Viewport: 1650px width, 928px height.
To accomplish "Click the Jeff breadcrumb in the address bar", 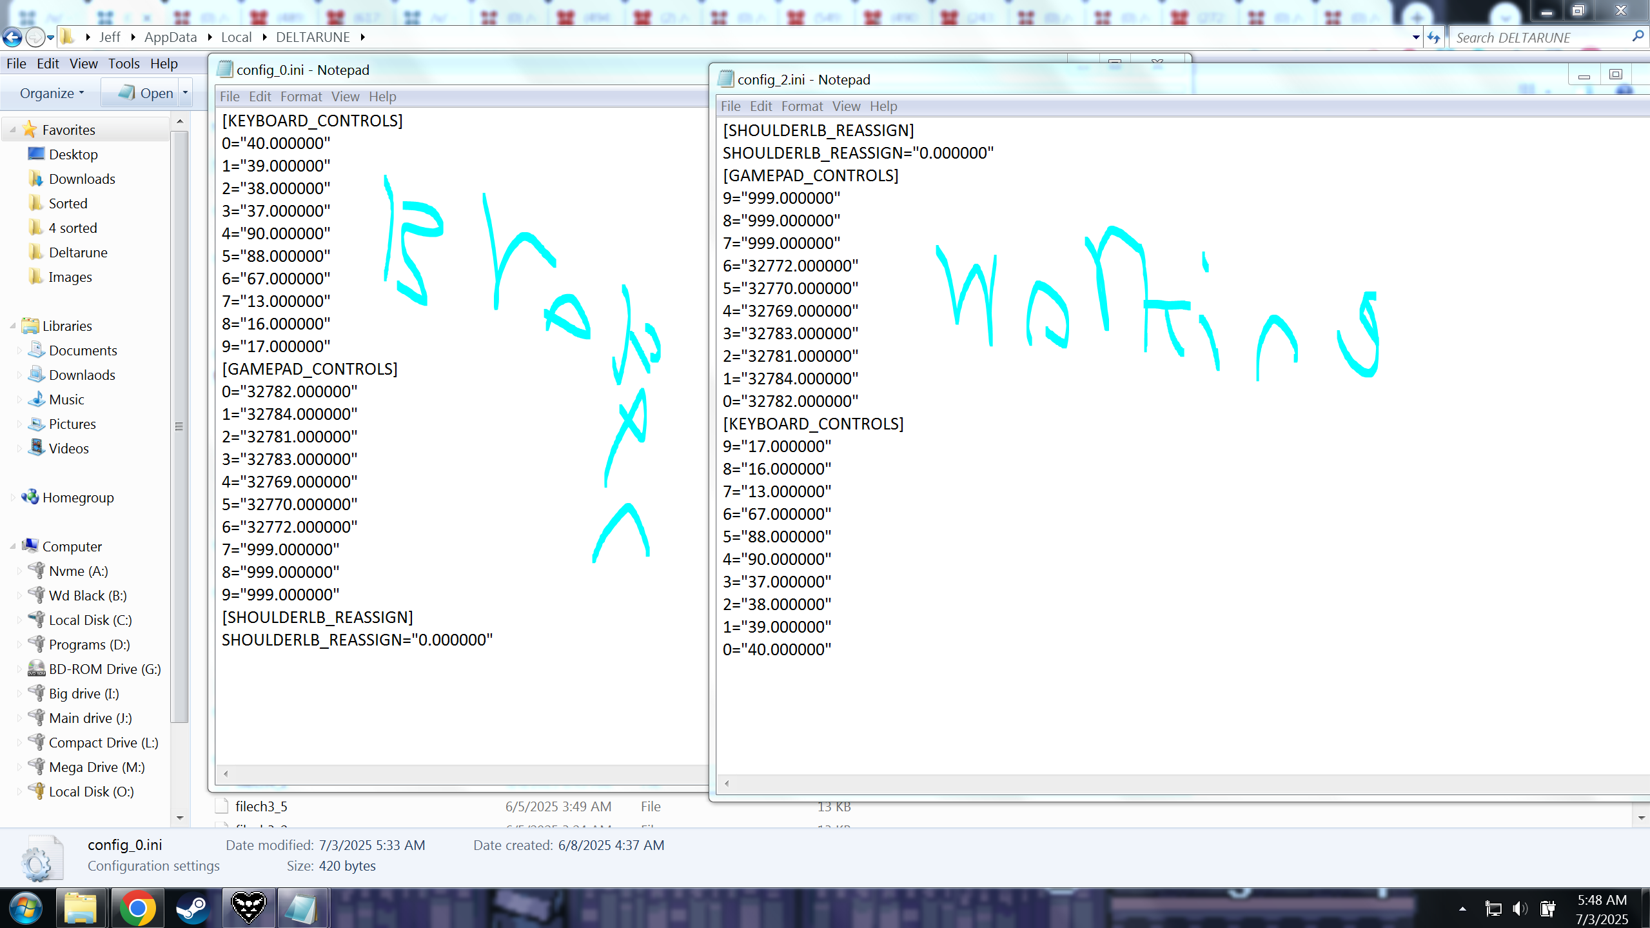I will click(x=110, y=37).
